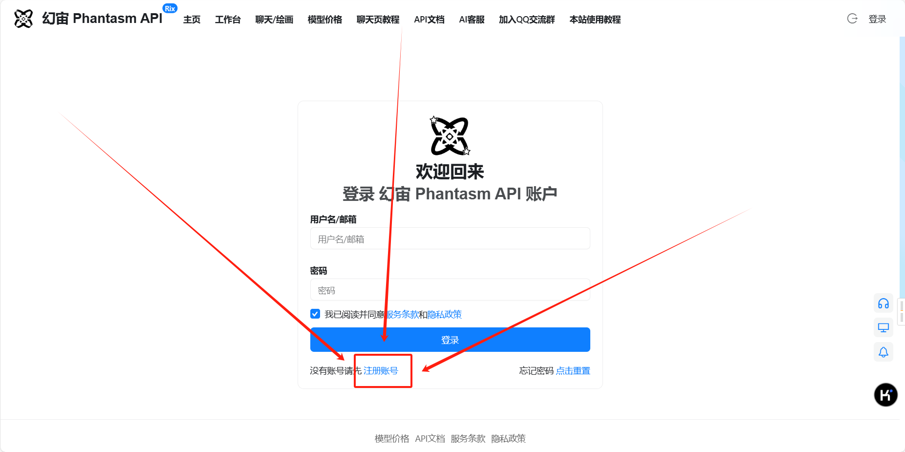This screenshot has width=905, height=452.
Task: Click the blue Rix badge
Action: (x=170, y=8)
